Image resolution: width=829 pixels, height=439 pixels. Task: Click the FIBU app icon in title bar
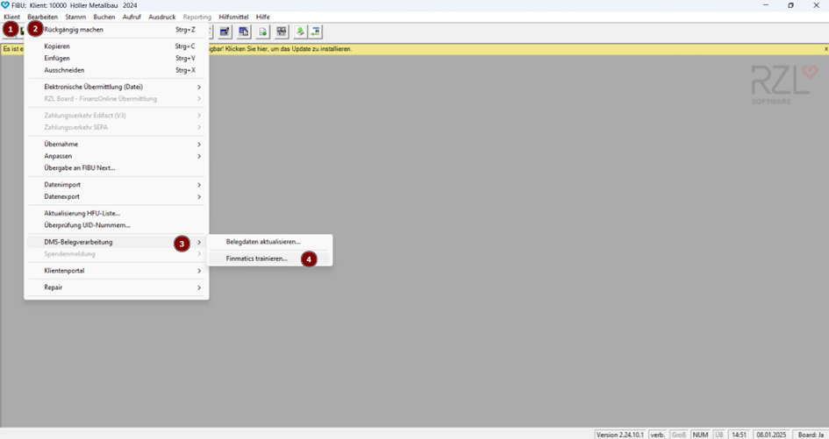[5, 5]
